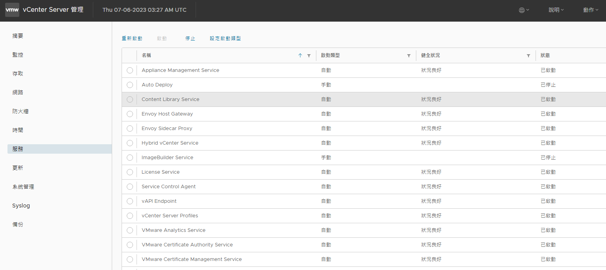Select the Appliance Management Service radio button
The width and height of the screenshot is (606, 270).
(x=130, y=70)
